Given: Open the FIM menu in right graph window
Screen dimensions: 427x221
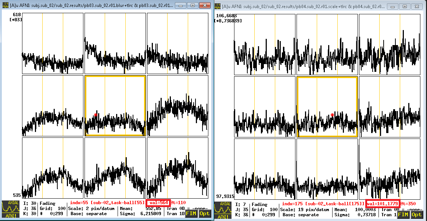Looking at the screenshot, I should 403,214.
